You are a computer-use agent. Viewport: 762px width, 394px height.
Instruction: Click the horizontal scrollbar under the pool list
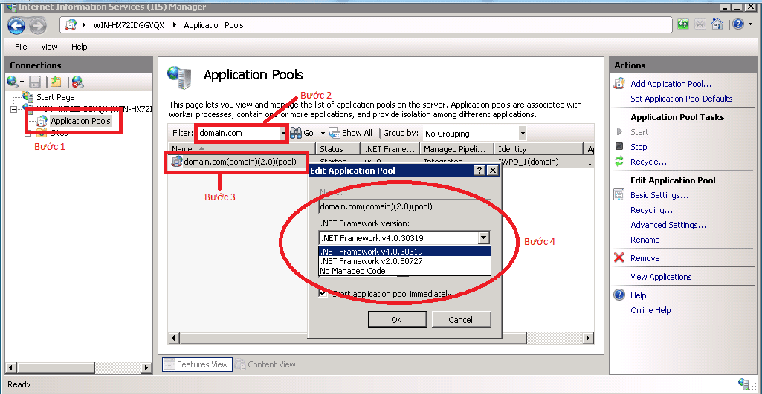379,338
